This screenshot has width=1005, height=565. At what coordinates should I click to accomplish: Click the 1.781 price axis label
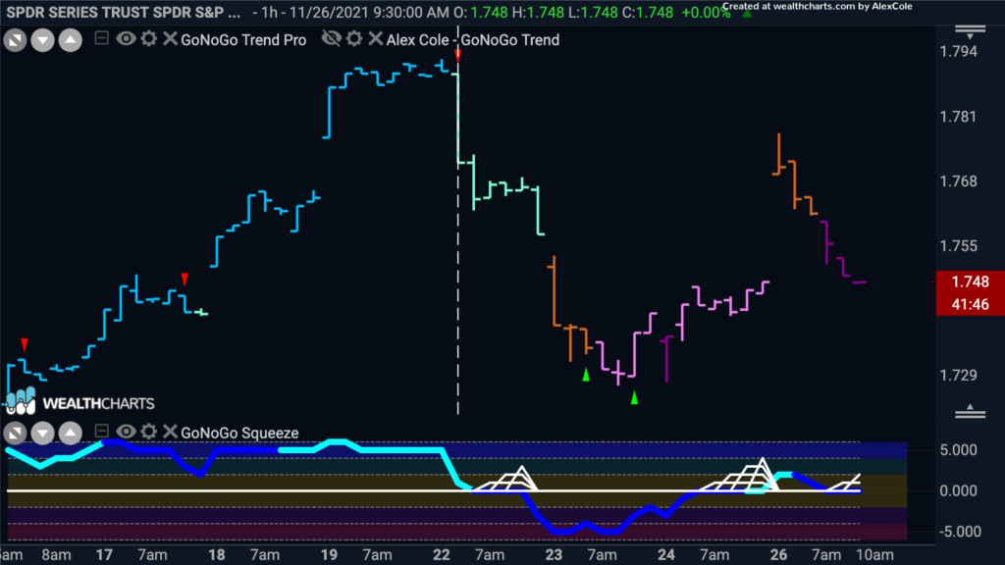pos(959,117)
